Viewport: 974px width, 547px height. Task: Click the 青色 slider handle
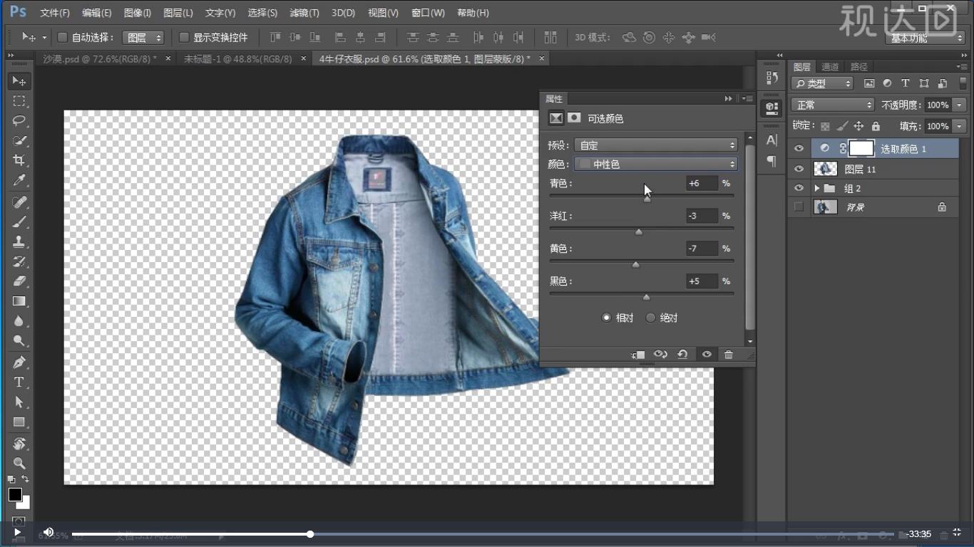(647, 199)
